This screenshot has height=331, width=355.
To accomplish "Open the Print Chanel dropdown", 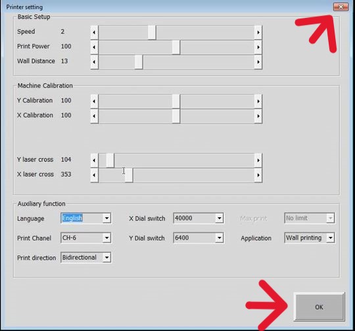I will click(x=106, y=238).
